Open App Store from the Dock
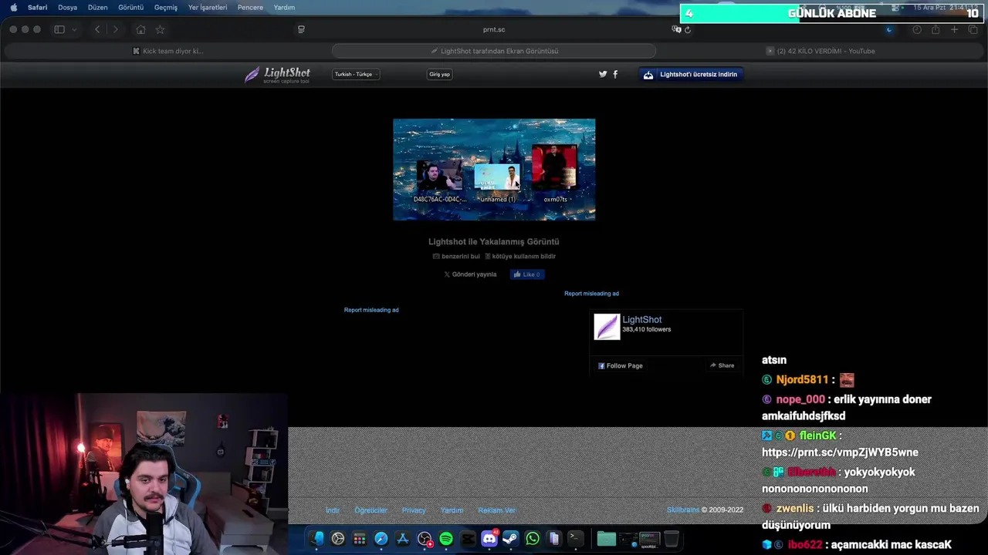 (x=403, y=539)
